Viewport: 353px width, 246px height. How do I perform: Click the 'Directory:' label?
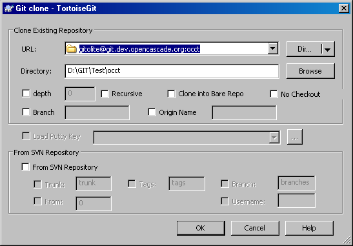click(x=36, y=71)
